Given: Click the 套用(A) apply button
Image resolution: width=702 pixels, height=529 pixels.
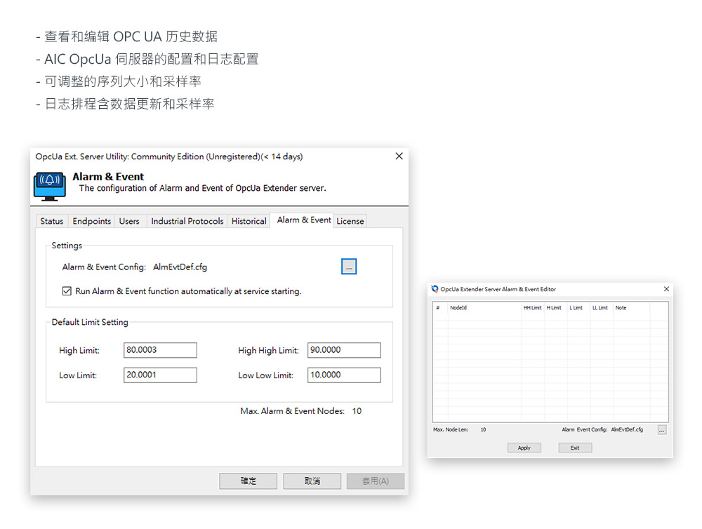Looking at the screenshot, I should click(x=375, y=481).
